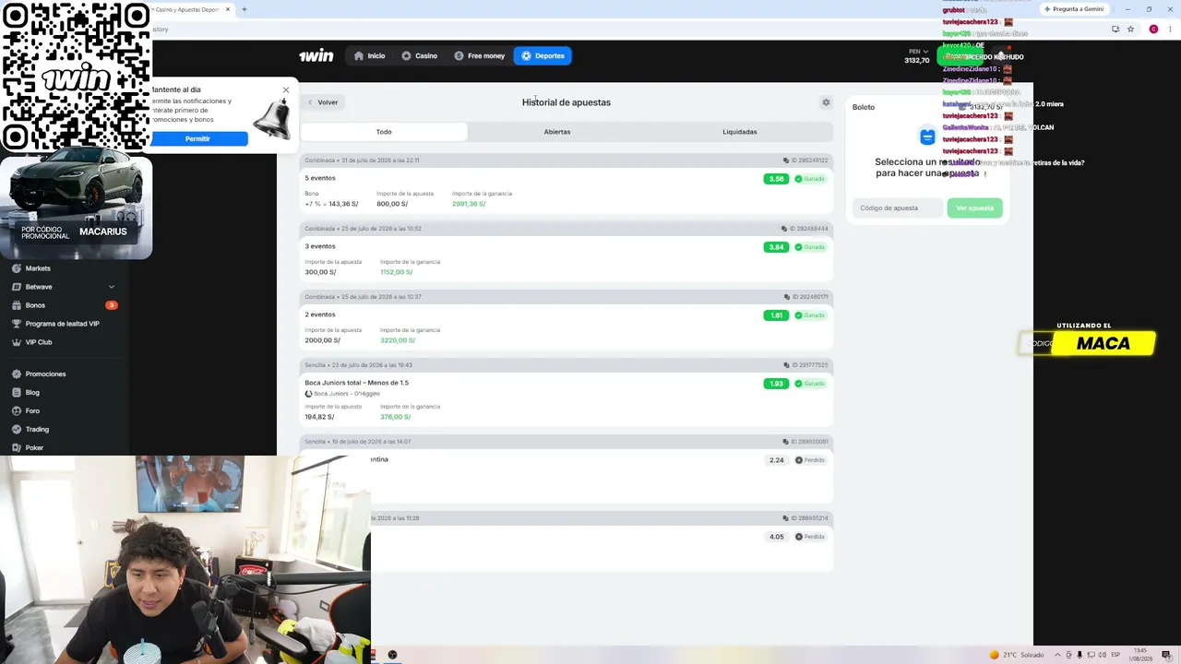Open bet history settings gear
This screenshot has height=664, width=1181.
click(826, 102)
